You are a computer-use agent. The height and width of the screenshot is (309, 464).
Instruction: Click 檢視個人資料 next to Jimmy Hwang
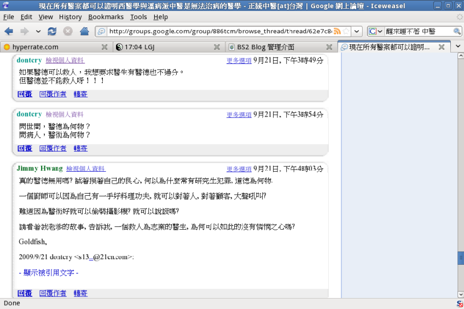point(85,169)
